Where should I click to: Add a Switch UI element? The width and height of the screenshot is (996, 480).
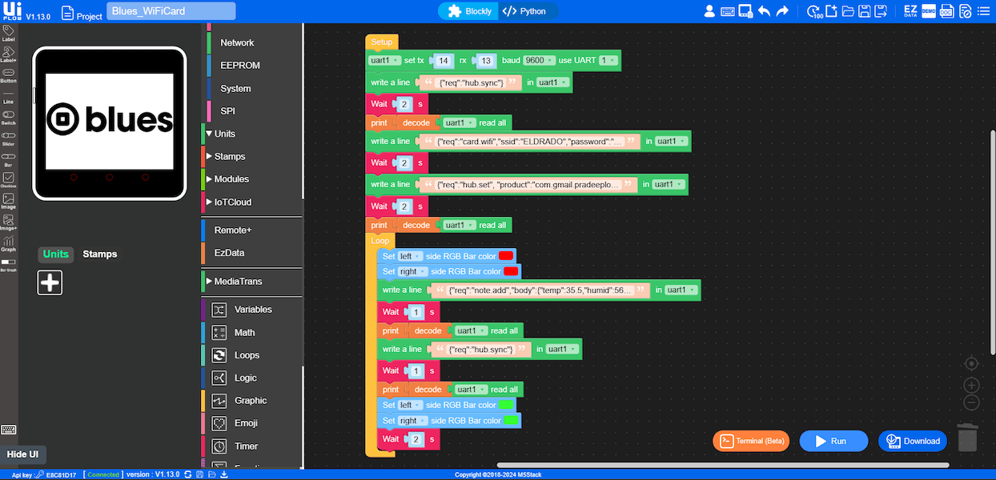coord(8,118)
